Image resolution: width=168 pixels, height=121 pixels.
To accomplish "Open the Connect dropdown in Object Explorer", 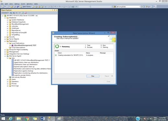I will tap(5, 13).
